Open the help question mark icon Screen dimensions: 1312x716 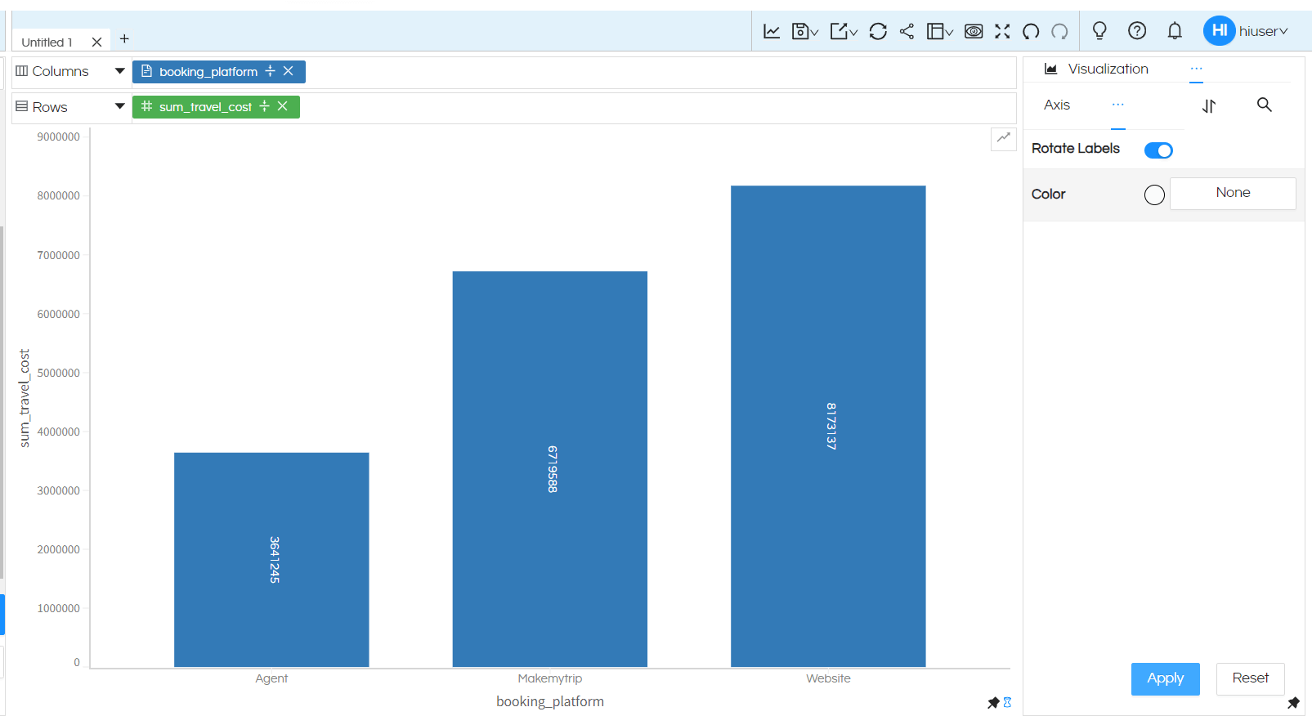click(1137, 31)
